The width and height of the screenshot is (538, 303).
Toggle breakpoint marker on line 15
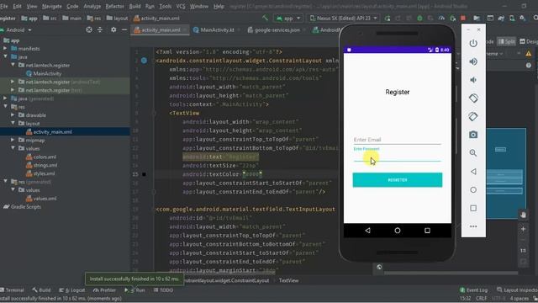[x=144, y=174]
